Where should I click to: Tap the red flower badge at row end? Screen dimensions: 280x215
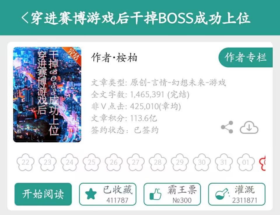click(262, 162)
